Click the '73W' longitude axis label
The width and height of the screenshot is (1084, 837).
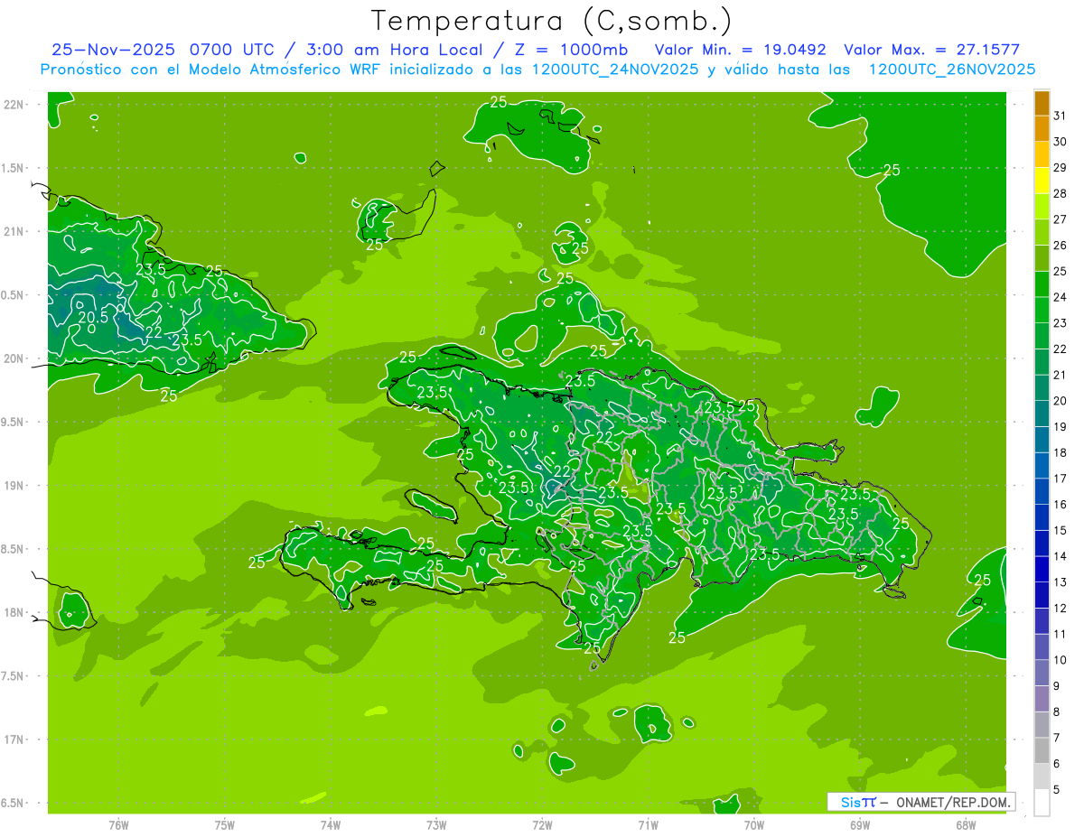coord(436,824)
